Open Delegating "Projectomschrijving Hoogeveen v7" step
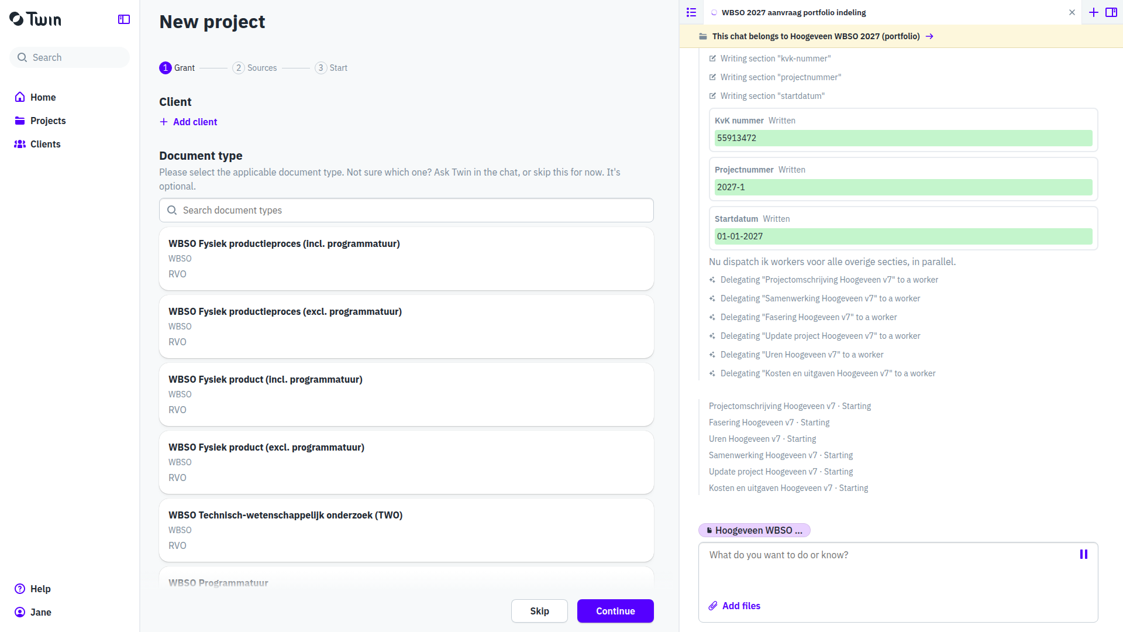 824,280
